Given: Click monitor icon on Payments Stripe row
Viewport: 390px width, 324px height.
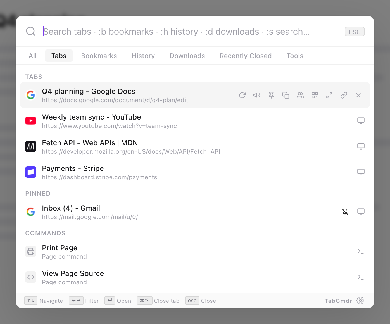Looking at the screenshot, I should 361,172.
